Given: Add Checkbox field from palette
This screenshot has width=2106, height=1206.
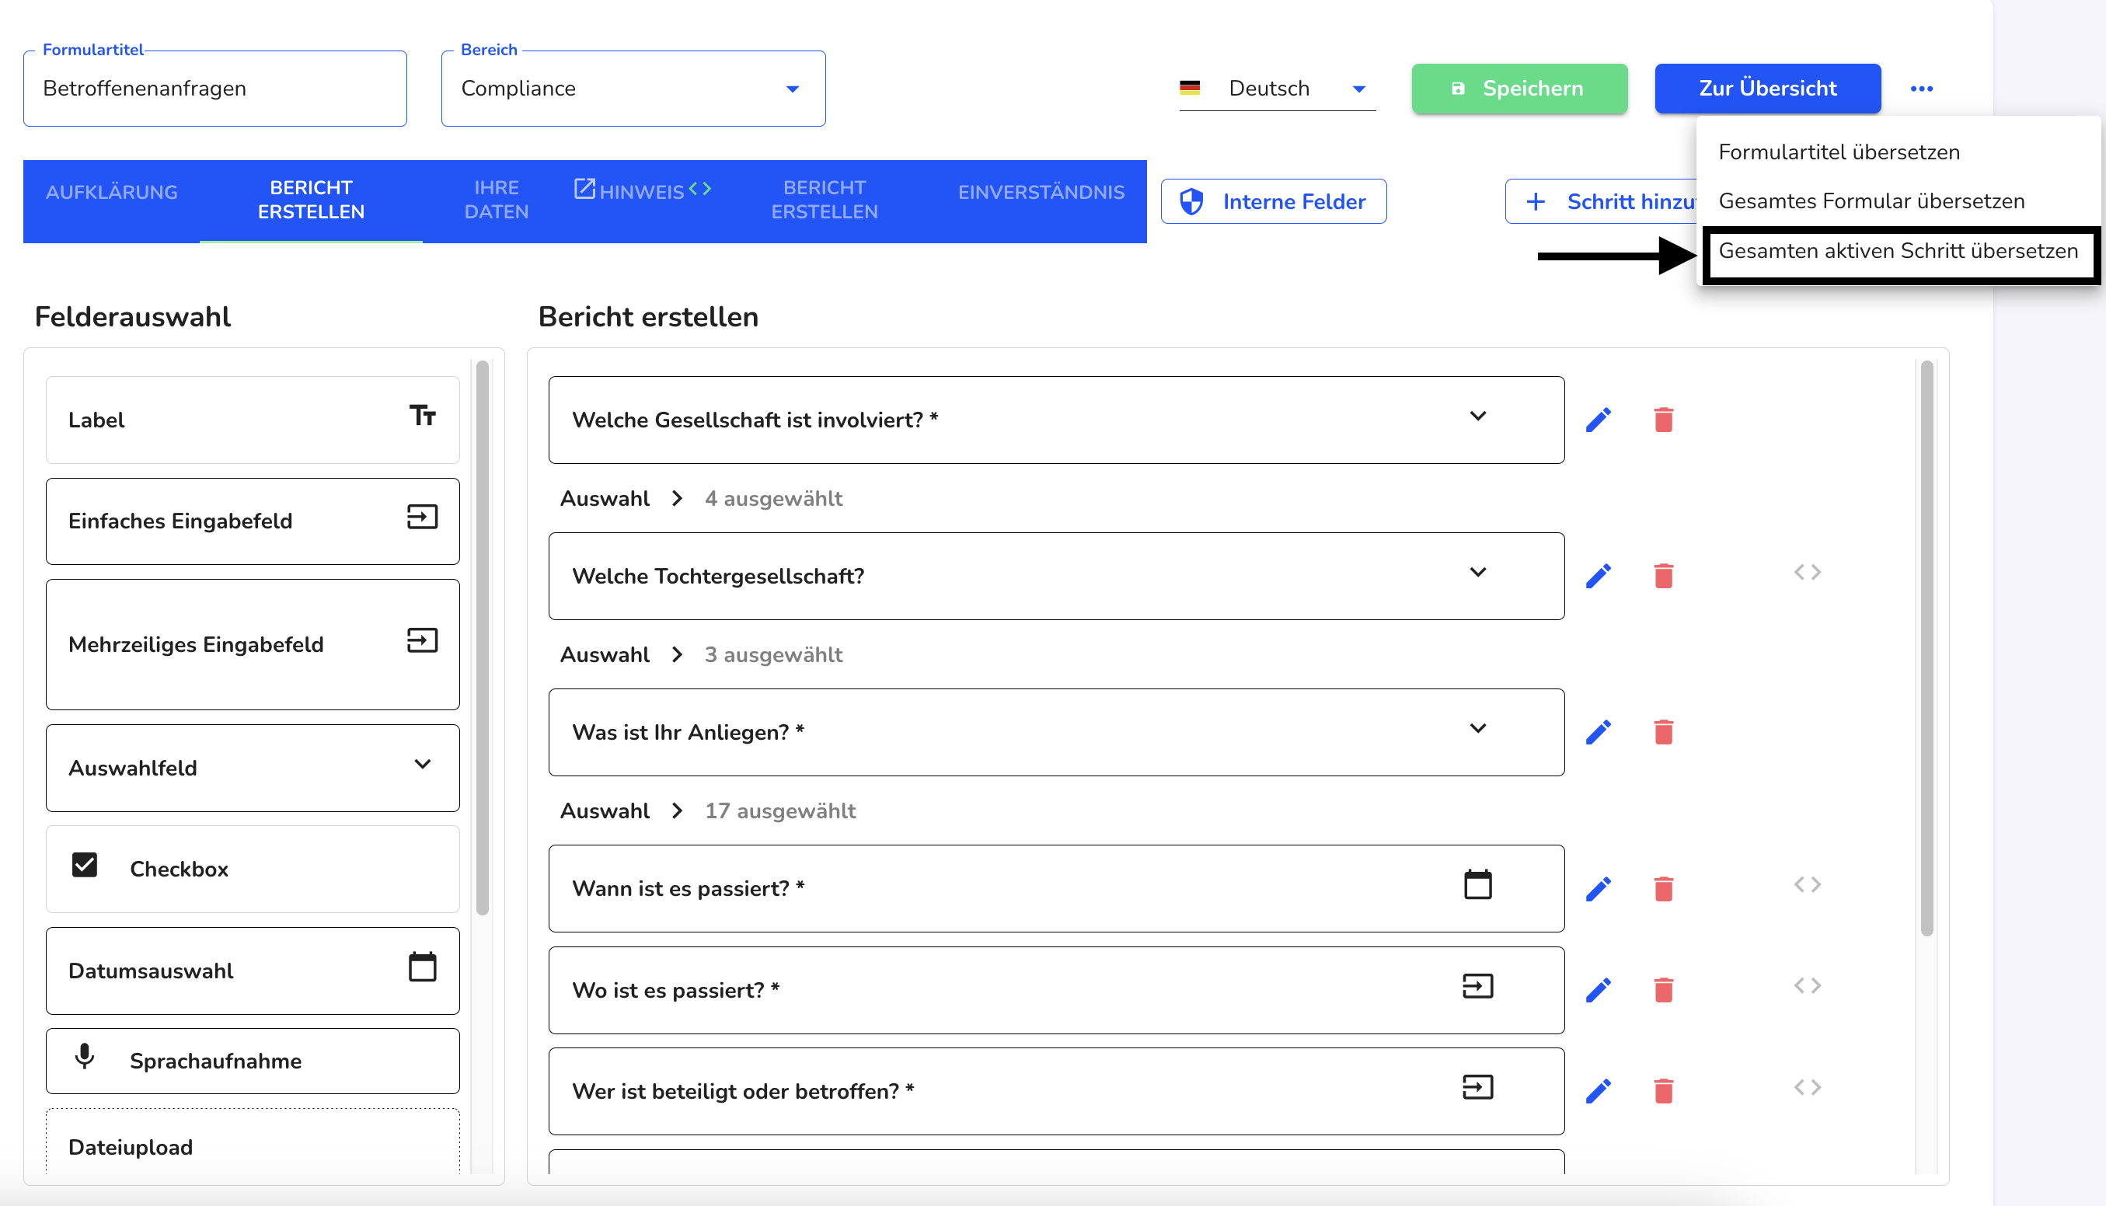Looking at the screenshot, I should click(253, 869).
